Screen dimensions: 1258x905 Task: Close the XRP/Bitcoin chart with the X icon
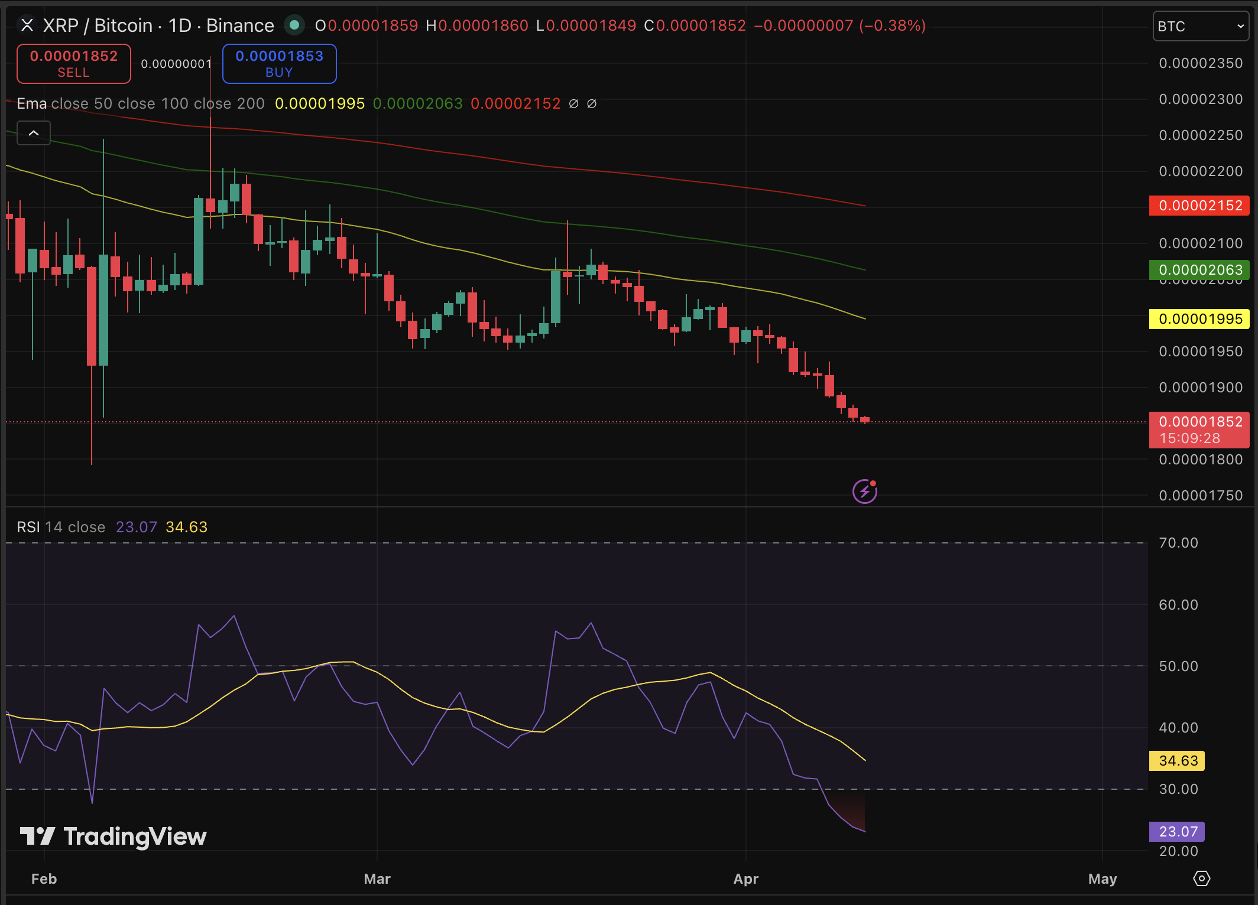coord(27,25)
